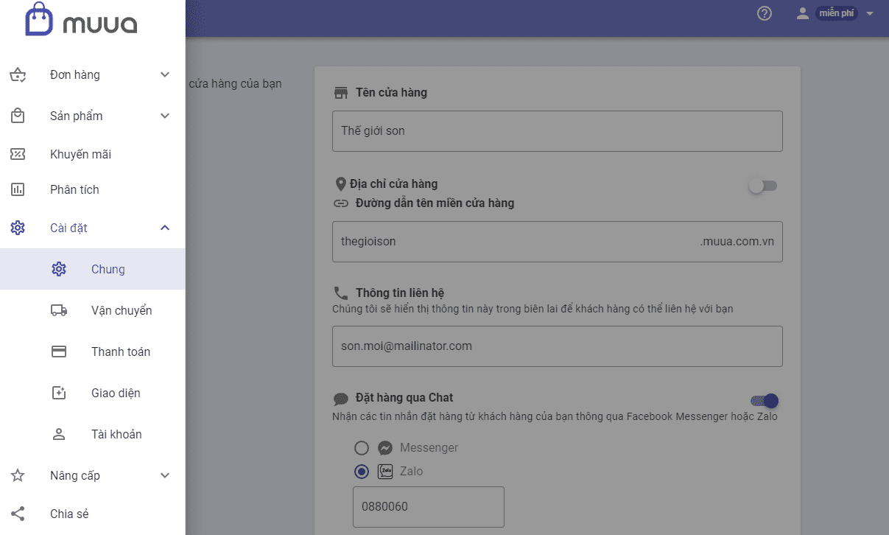Screen dimensions: 889x535
Task: Click the Khuyến mãi coupon icon
Action: [18, 154]
